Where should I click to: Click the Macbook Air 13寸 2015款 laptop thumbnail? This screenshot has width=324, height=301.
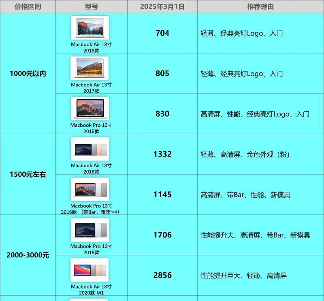(x=90, y=28)
